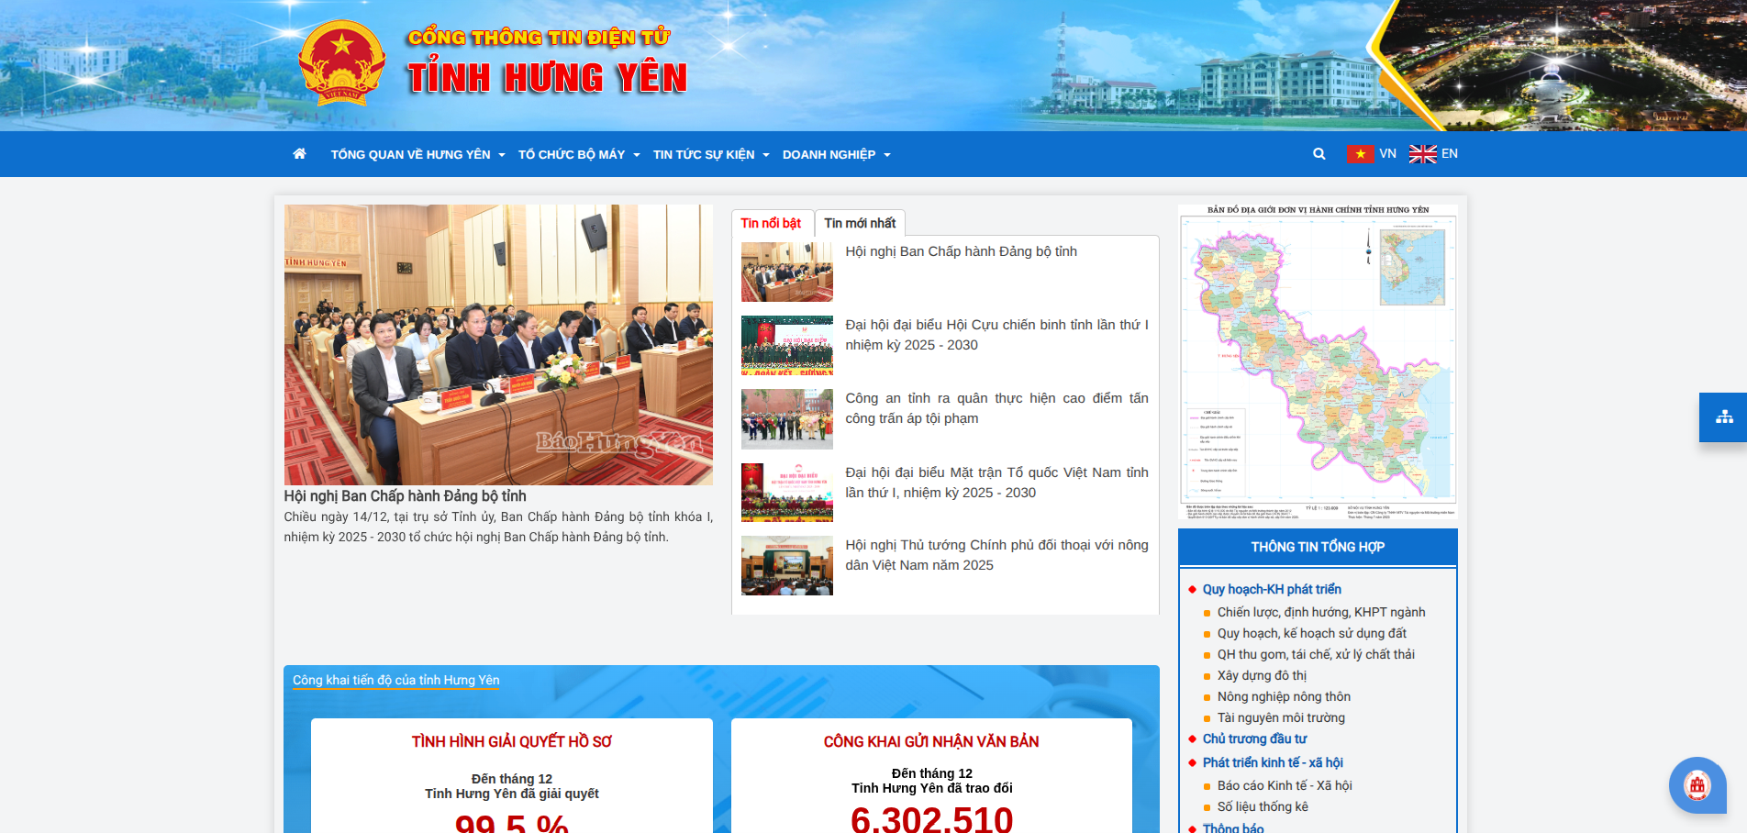The height and width of the screenshot is (833, 1747).
Task: Open the floating chat assistant icon
Action: pos(1697,785)
